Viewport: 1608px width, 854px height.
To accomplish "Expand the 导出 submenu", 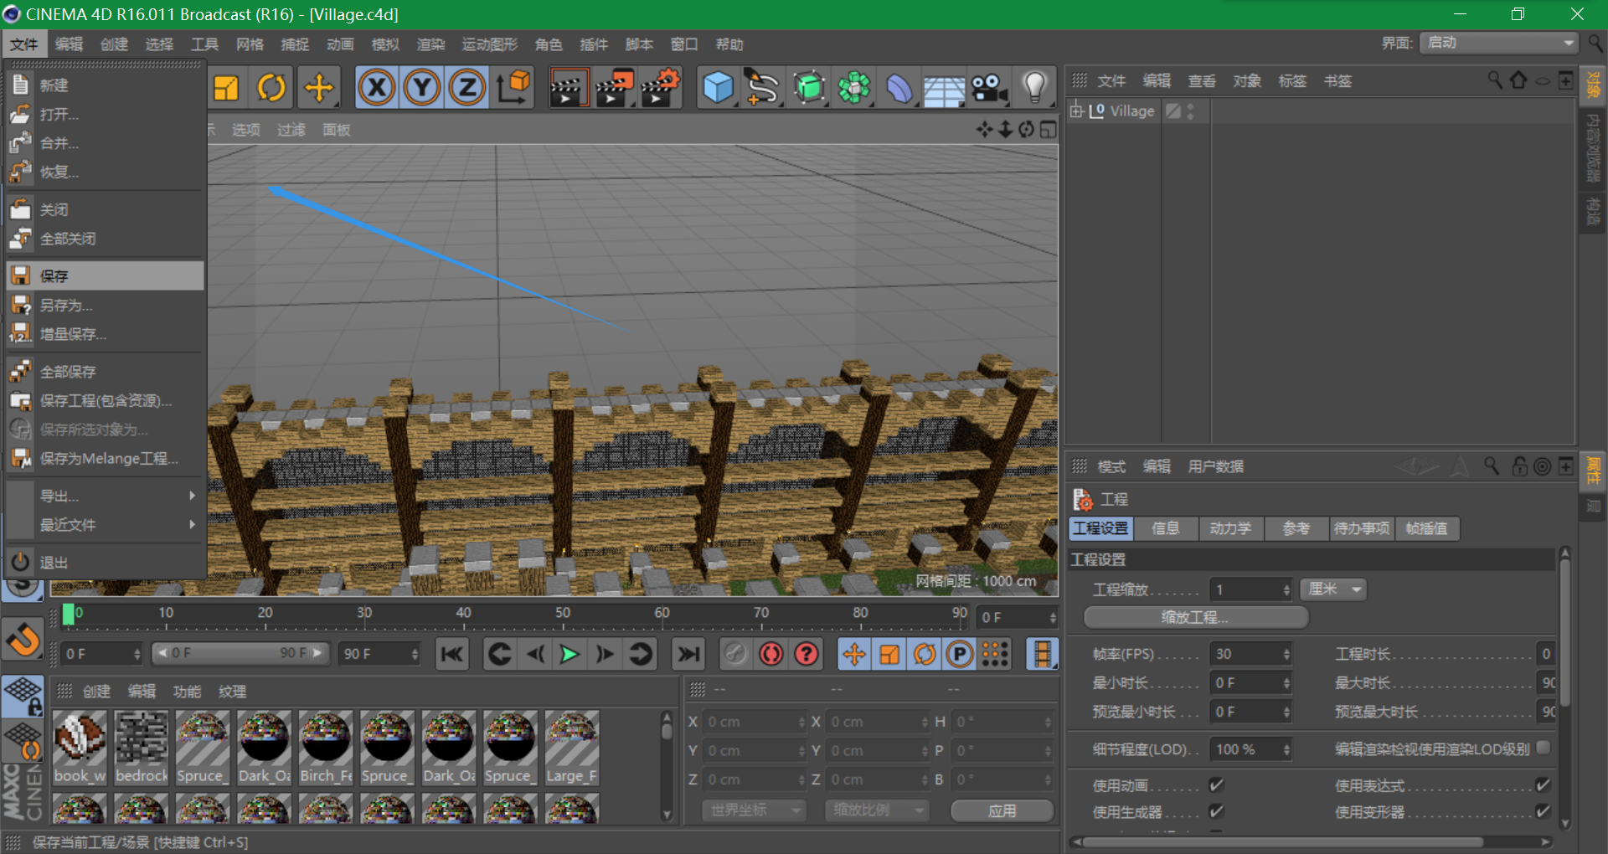I will click(x=106, y=496).
